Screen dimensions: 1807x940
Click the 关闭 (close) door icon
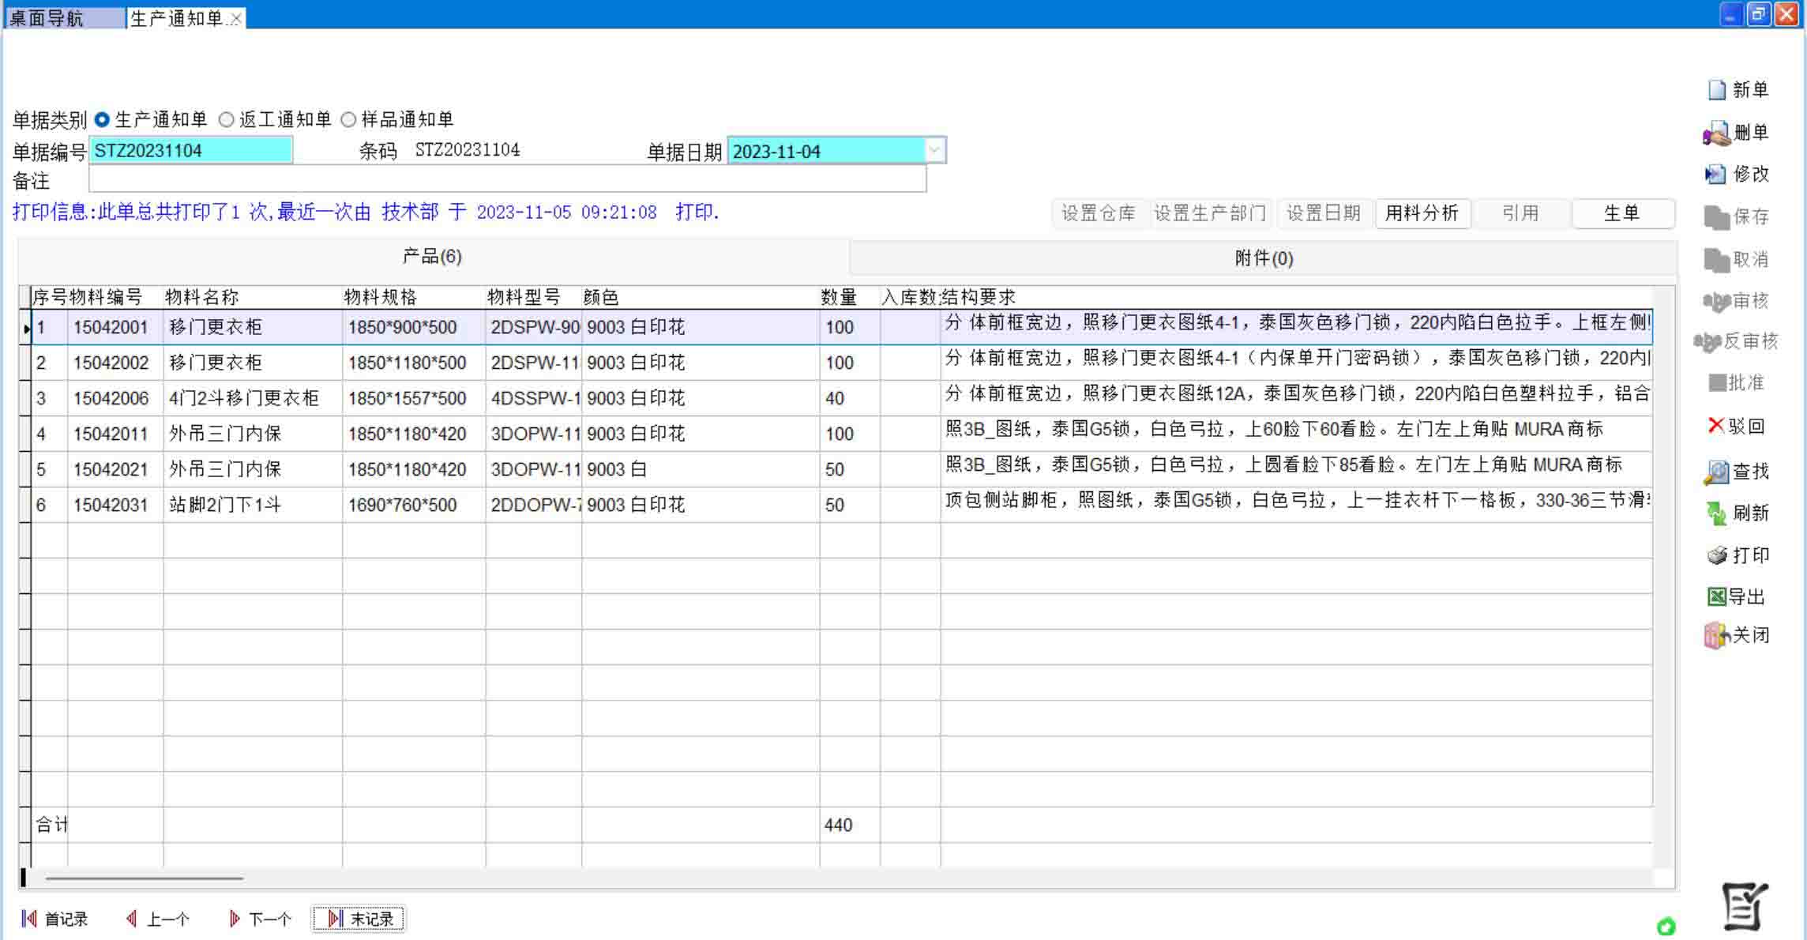tap(1717, 635)
